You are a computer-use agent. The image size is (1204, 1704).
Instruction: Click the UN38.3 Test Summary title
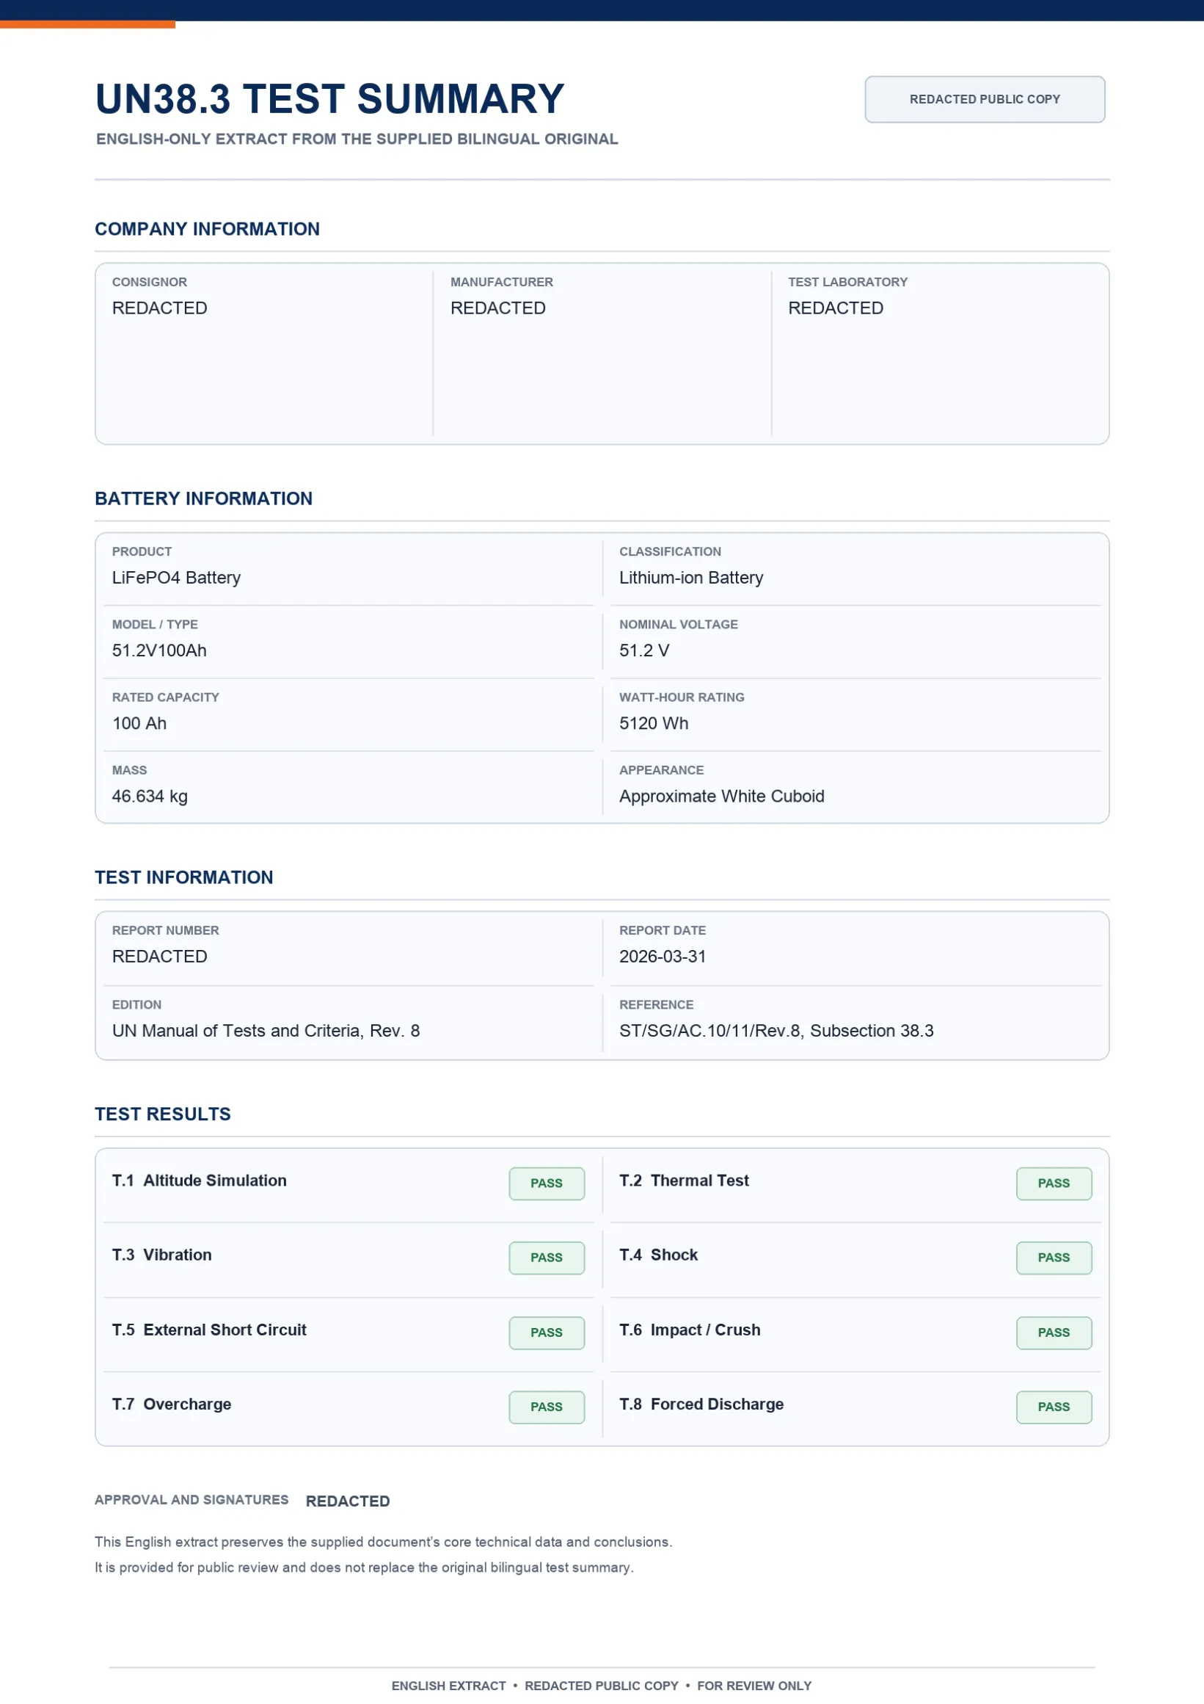pos(330,98)
